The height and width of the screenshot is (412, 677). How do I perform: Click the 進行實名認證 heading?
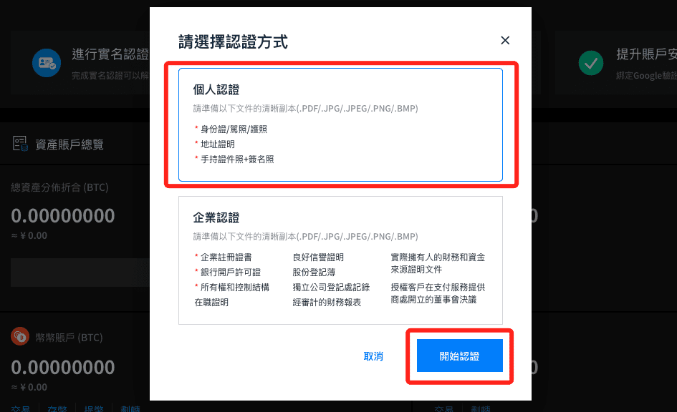tap(110, 54)
